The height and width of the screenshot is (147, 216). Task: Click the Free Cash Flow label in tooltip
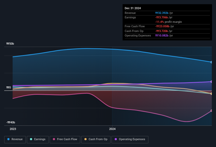click(135, 26)
